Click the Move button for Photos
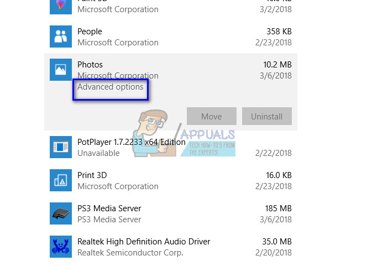Screen dimensions: 367x266 212,116
